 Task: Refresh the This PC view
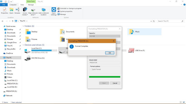point(154,21)
